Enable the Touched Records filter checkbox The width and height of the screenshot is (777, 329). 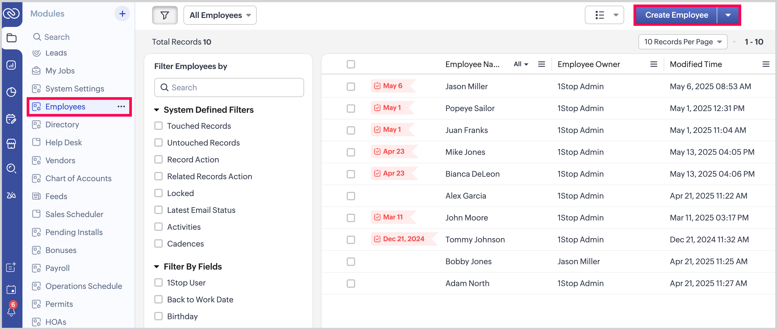pos(158,126)
